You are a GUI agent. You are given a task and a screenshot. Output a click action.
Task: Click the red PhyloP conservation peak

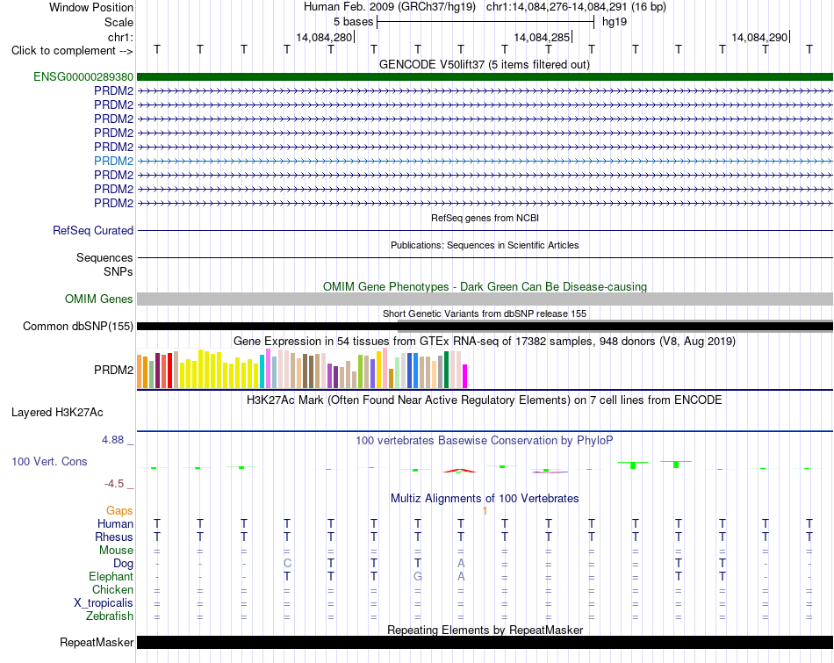tap(460, 471)
